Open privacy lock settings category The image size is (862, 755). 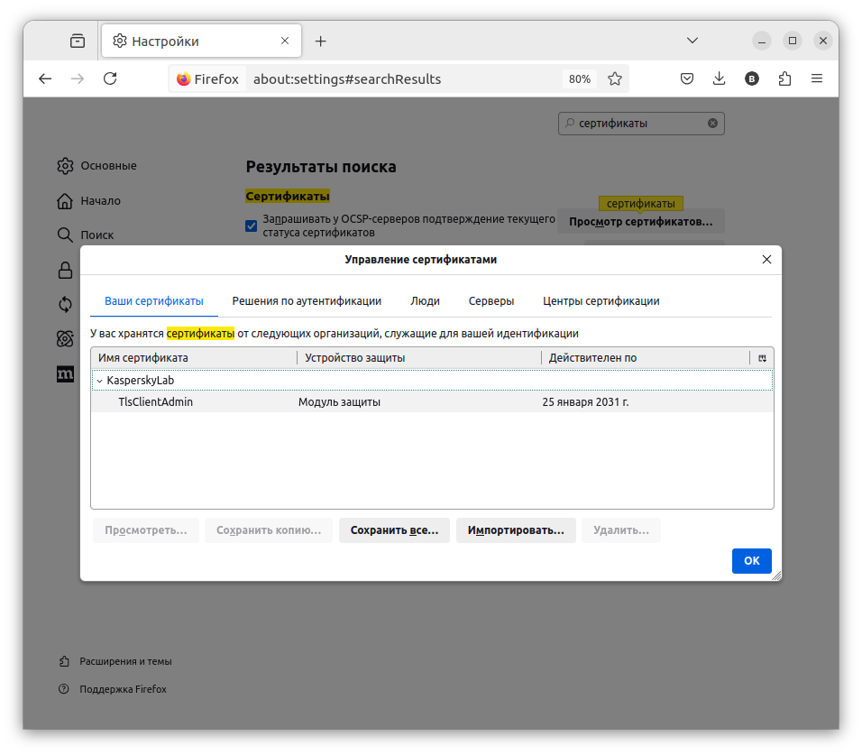[x=65, y=270]
